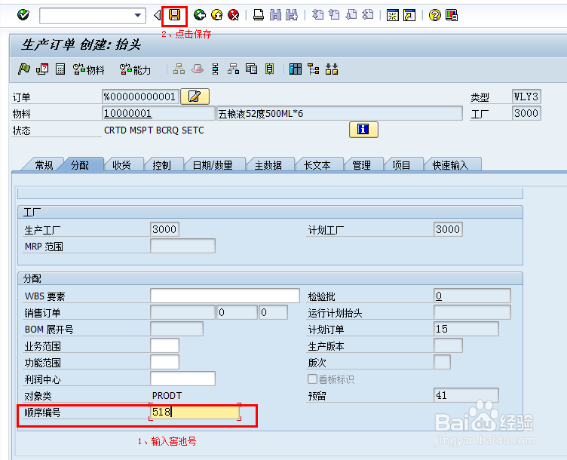Click the 功能范围 input field
Screen dimensions: 567x460
point(164,362)
